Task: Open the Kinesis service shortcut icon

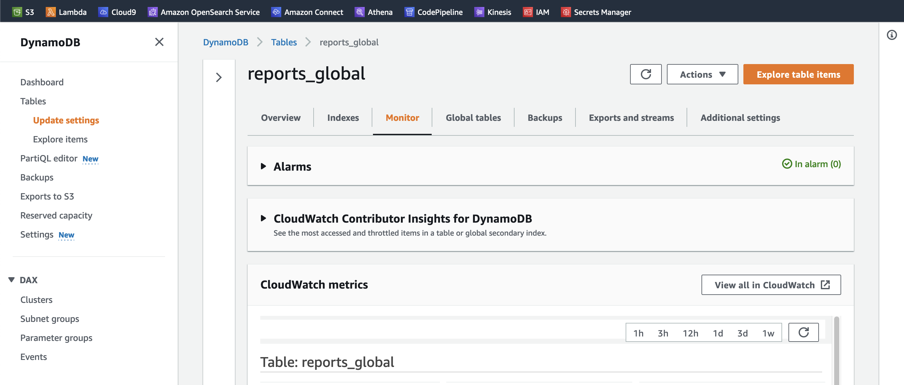Action: click(x=479, y=12)
